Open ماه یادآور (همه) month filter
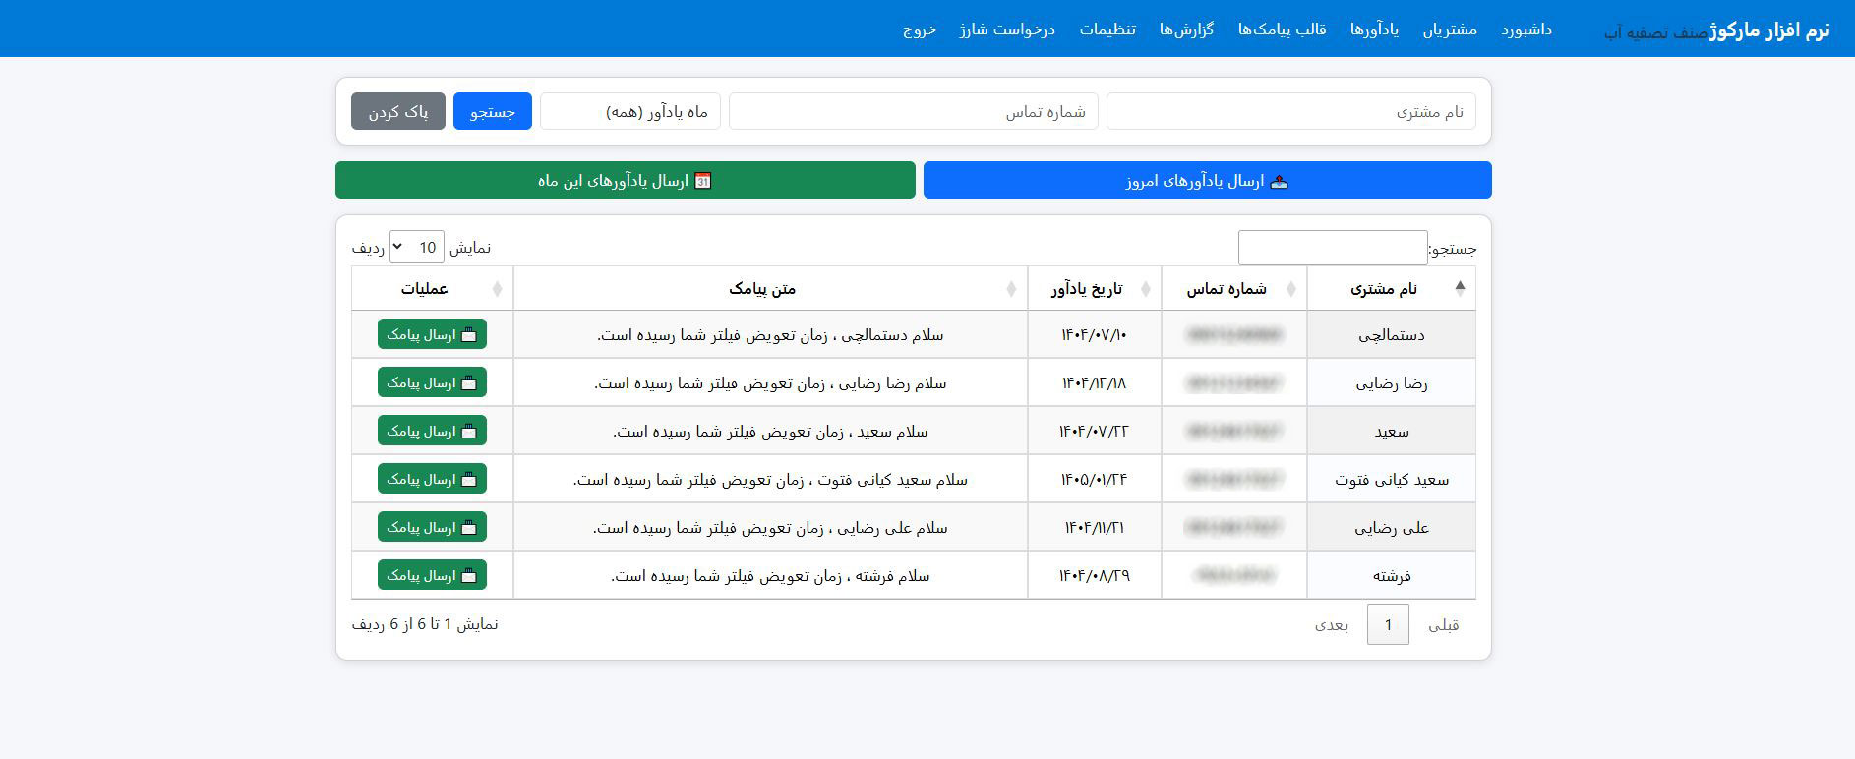This screenshot has width=1855, height=759. [630, 112]
